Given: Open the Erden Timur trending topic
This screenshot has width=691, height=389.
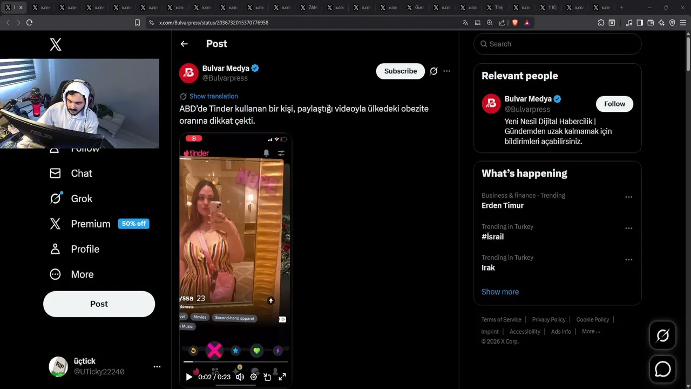Looking at the screenshot, I should click(503, 205).
